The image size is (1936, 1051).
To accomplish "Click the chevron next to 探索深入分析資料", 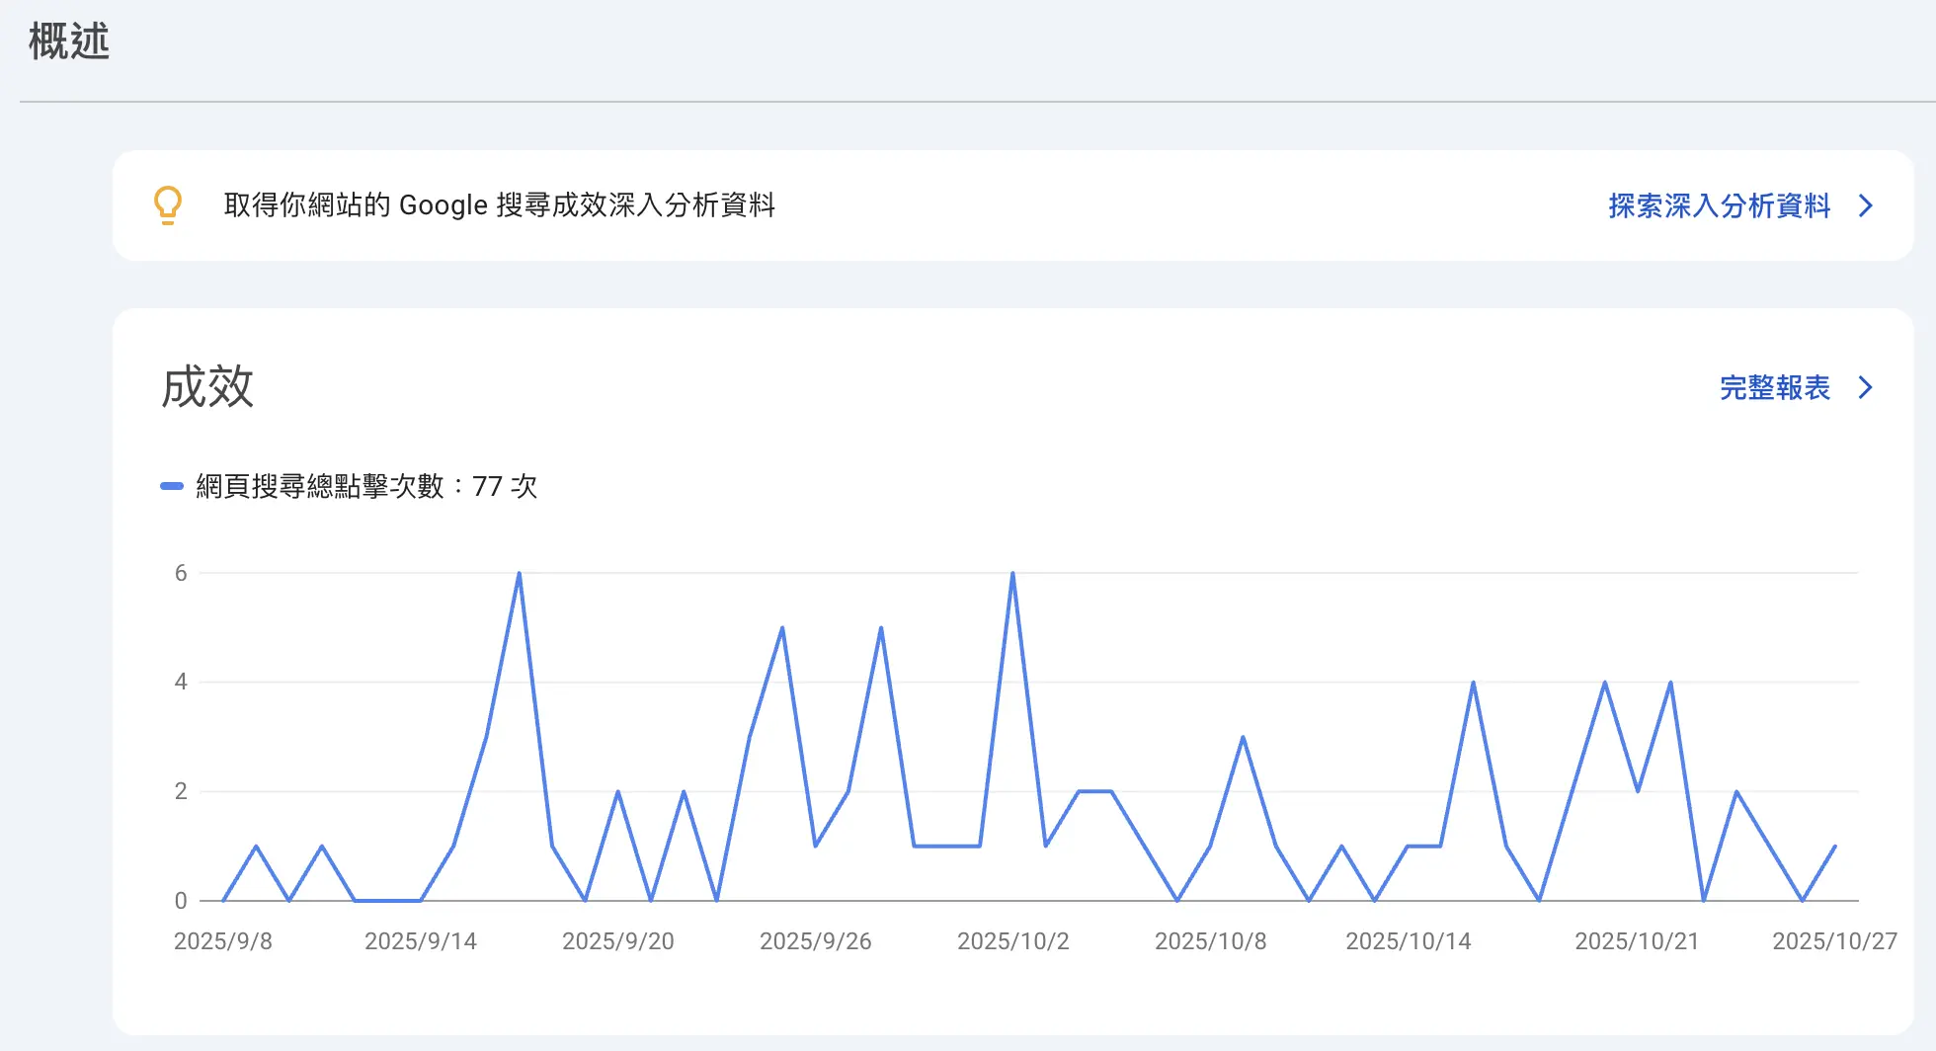I will (x=1865, y=205).
